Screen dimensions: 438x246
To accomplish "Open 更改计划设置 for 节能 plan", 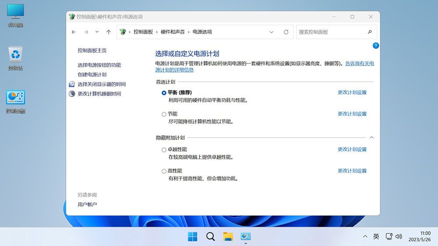I will pos(352,114).
